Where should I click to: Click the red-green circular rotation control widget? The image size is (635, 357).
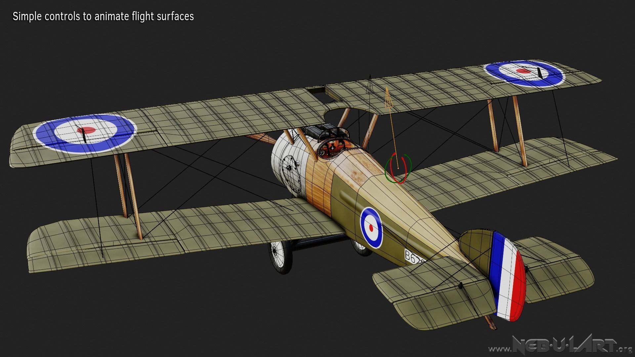(398, 168)
